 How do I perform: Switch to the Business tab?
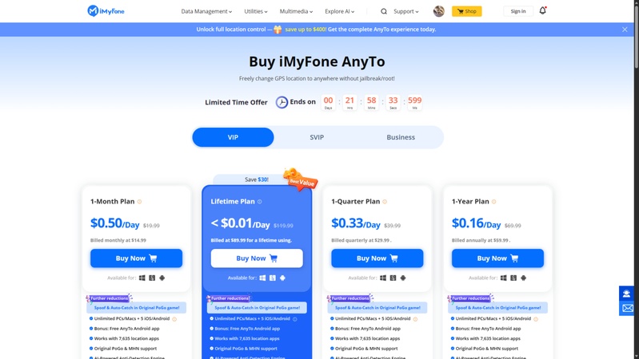401,137
